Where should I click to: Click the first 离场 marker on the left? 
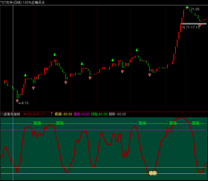click(37, 123)
